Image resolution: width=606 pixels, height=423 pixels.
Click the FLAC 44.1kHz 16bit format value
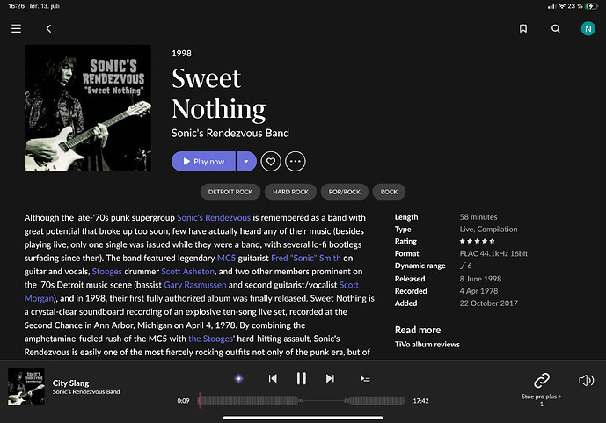(x=493, y=254)
